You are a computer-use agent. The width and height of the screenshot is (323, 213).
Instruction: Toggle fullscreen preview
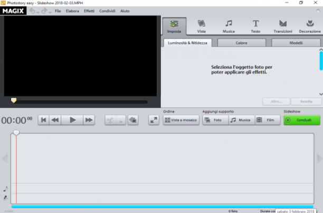[x=154, y=120]
